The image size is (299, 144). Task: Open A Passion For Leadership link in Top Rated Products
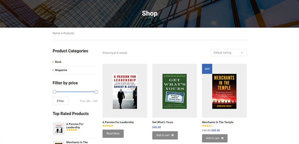point(75,126)
